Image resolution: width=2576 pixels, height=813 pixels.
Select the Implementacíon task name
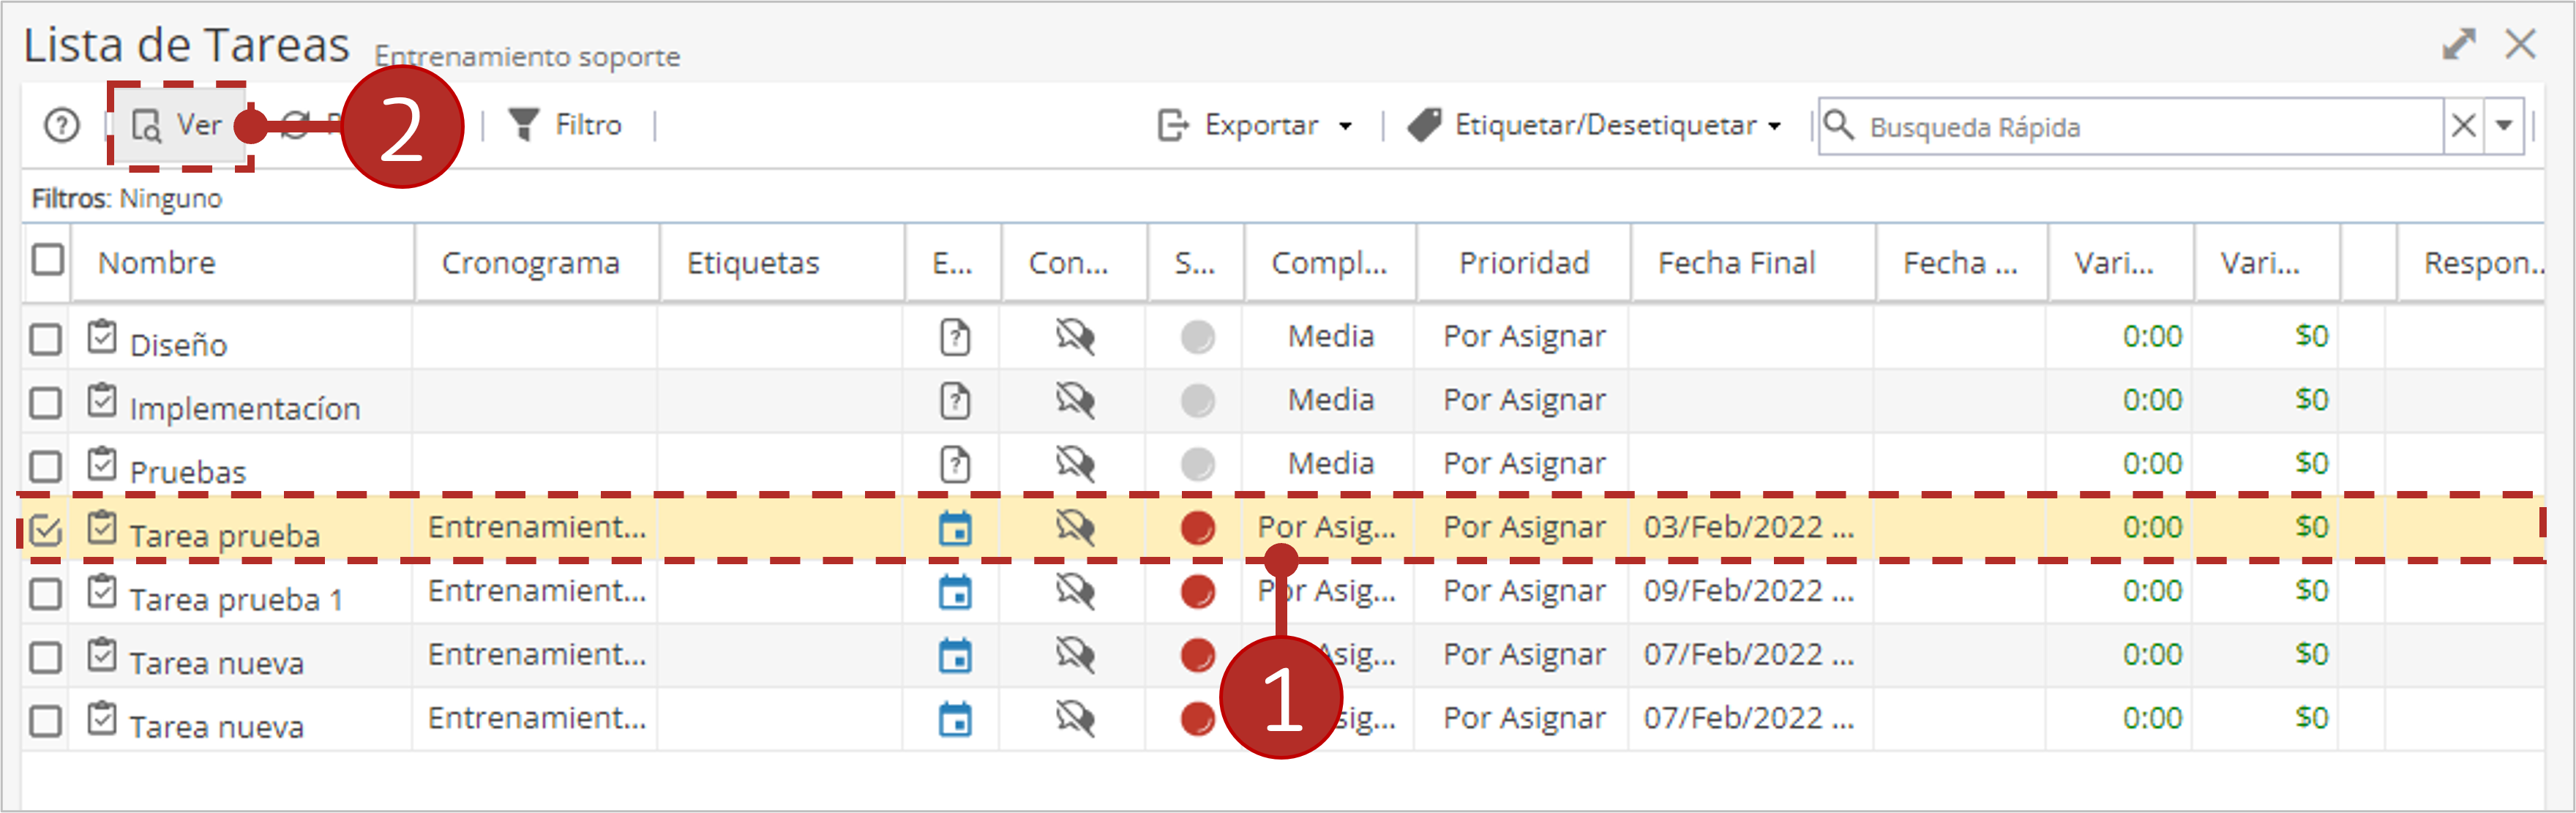click(x=245, y=409)
